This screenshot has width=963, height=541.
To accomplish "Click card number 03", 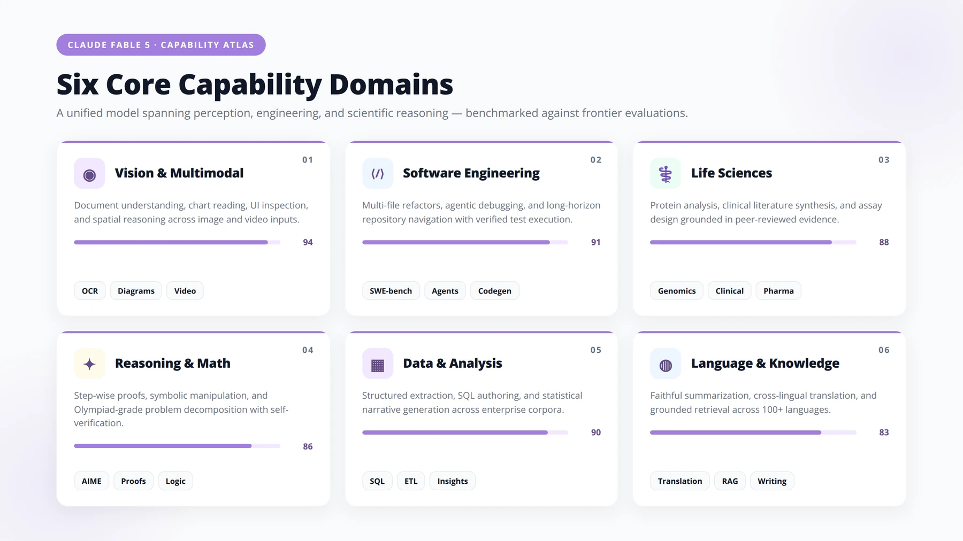I will (884, 160).
